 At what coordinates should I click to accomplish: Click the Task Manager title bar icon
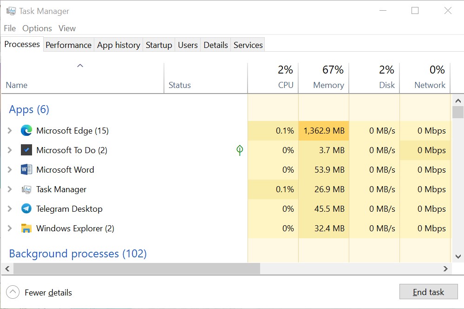pos(11,11)
